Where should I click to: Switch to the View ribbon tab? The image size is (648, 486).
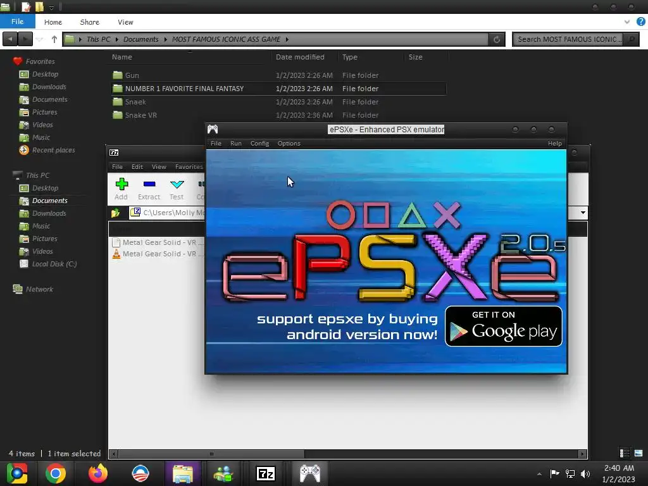coord(125,22)
